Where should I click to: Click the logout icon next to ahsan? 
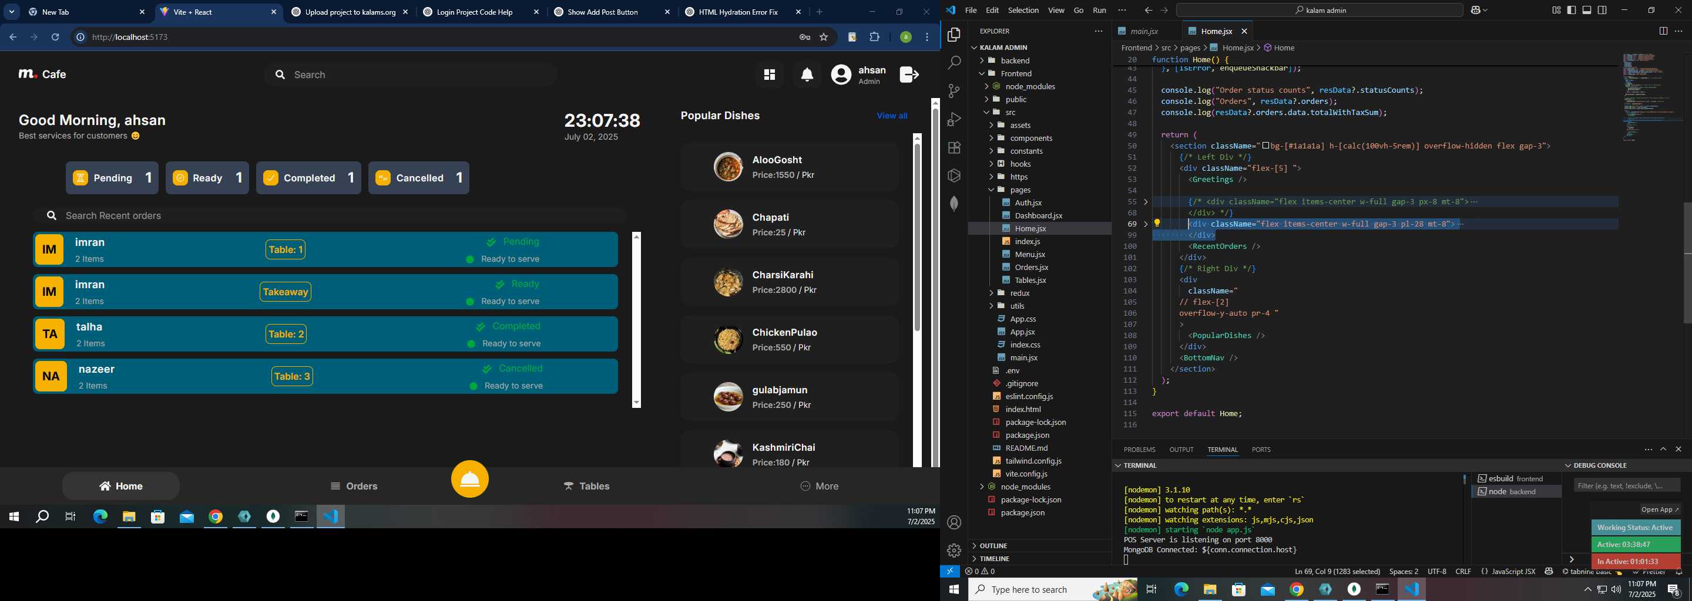(x=909, y=75)
